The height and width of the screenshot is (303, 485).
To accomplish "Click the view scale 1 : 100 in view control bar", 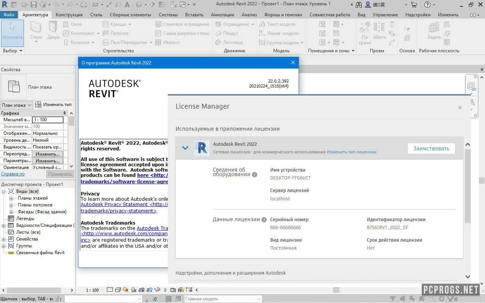I will click(x=92, y=290).
